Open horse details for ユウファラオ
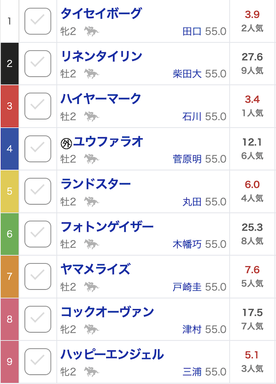 [108, 141]
